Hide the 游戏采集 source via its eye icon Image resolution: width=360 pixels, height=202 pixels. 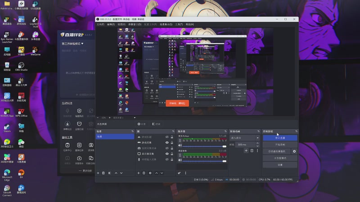click(x=167, y=142)
